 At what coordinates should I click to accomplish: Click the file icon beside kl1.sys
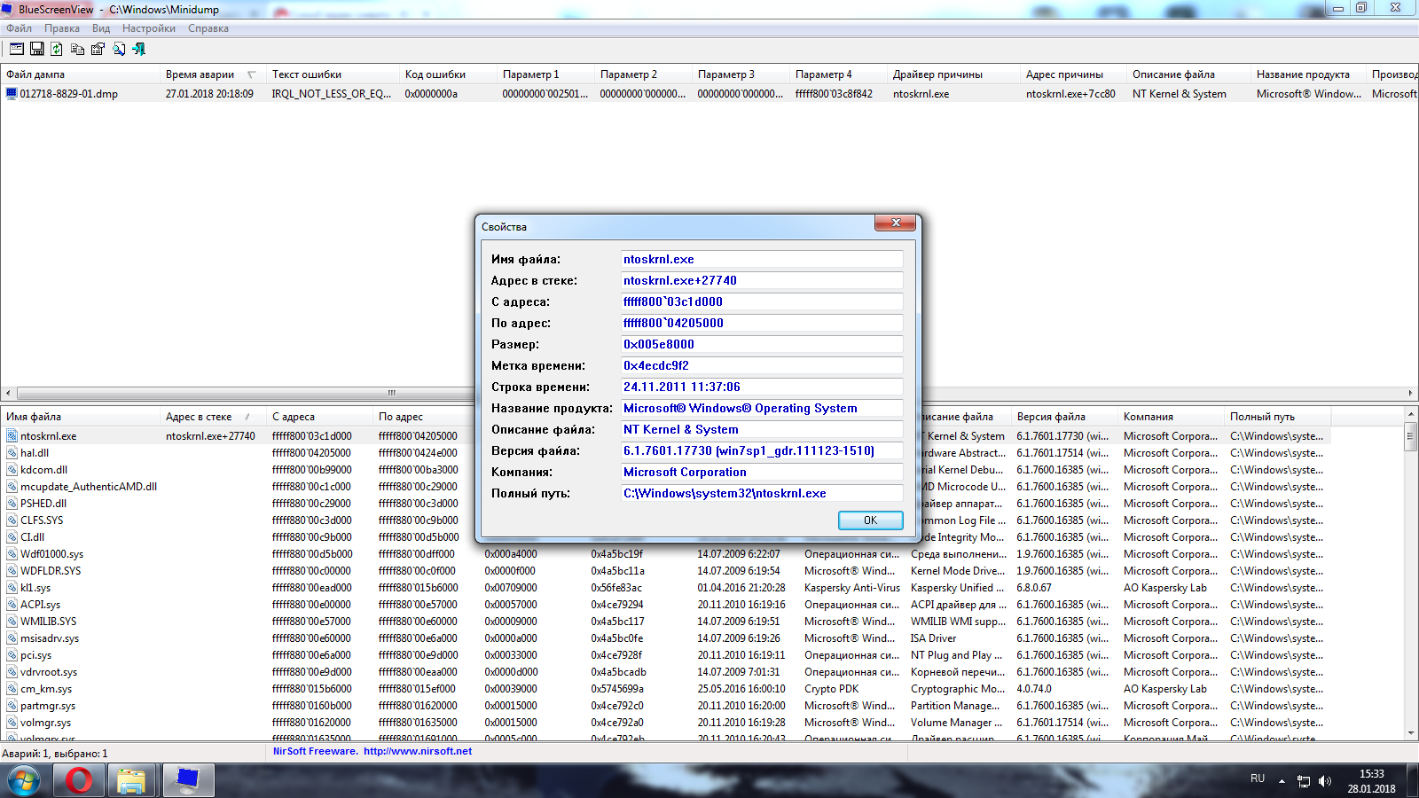tap(12, 588)
